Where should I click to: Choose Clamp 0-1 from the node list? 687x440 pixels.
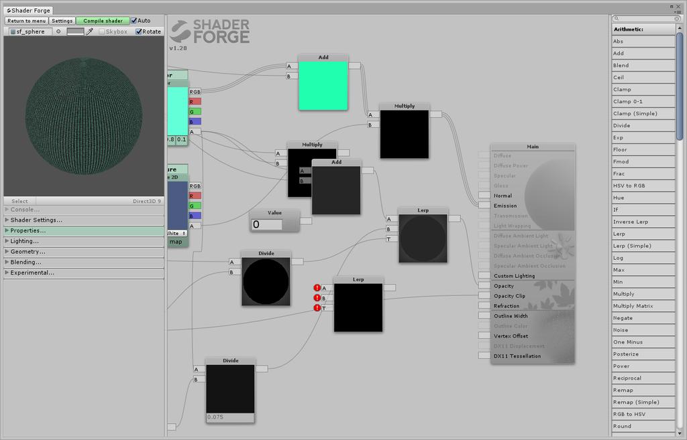[643, 101]
